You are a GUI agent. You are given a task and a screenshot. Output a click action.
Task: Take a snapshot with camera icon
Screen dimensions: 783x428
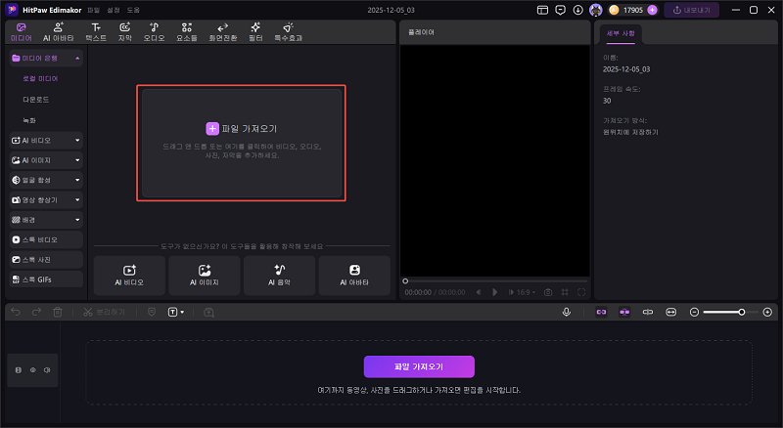[x=548, y=292]
